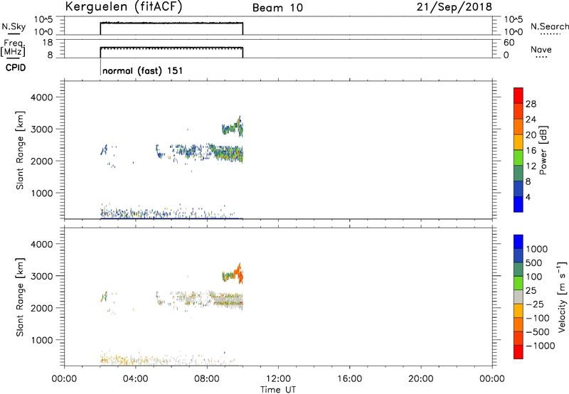Click the '20:00' time tick label
This screenshot has height=394, width=569.
point(420,379)
